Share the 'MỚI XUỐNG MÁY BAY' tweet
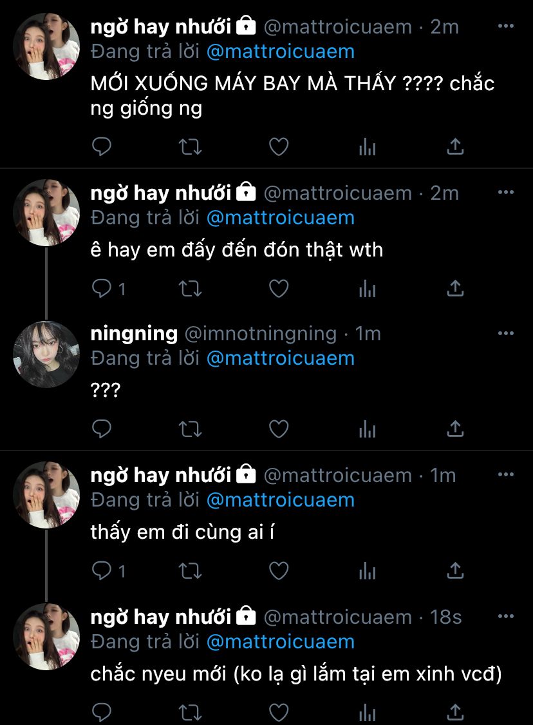Viewport: 533px width, 725px height. (x=455, y=147)
